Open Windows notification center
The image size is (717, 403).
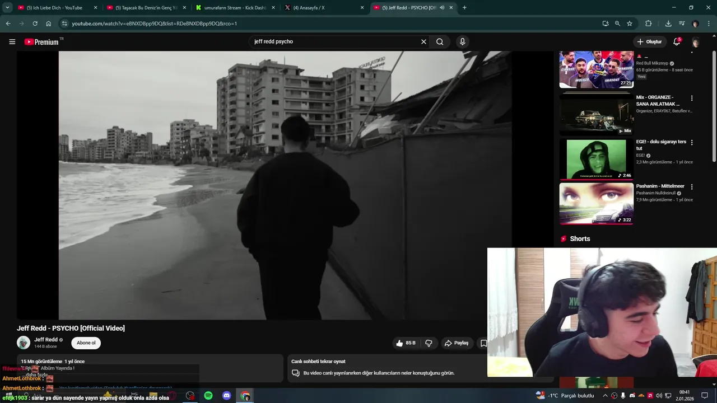[705, 396]
